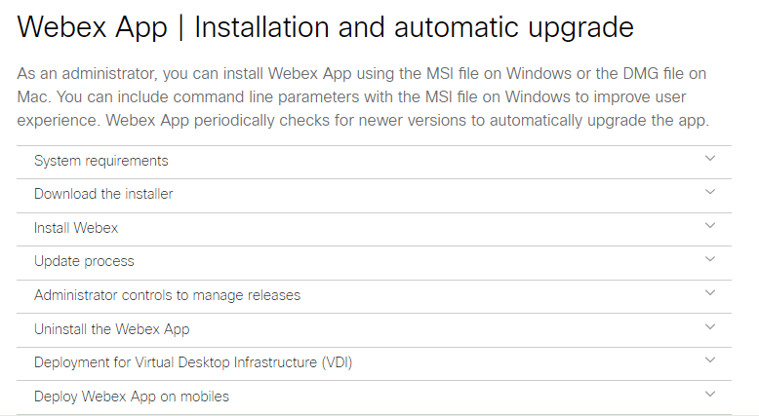Expand the System requirements section label

pyautogui.click(x=101, y=161)
